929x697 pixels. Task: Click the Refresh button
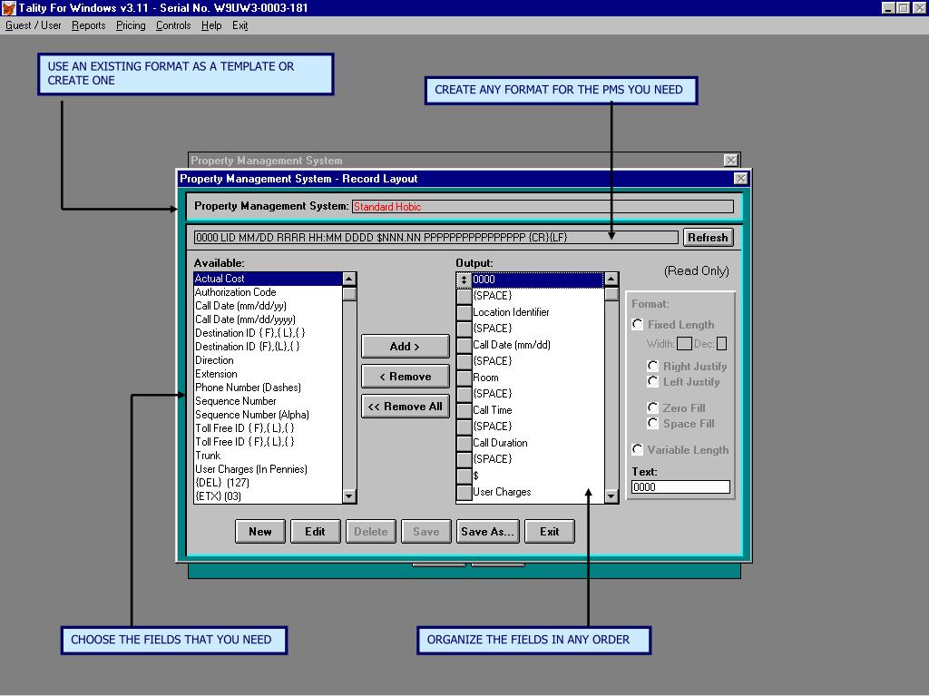[x=708, y=238]
